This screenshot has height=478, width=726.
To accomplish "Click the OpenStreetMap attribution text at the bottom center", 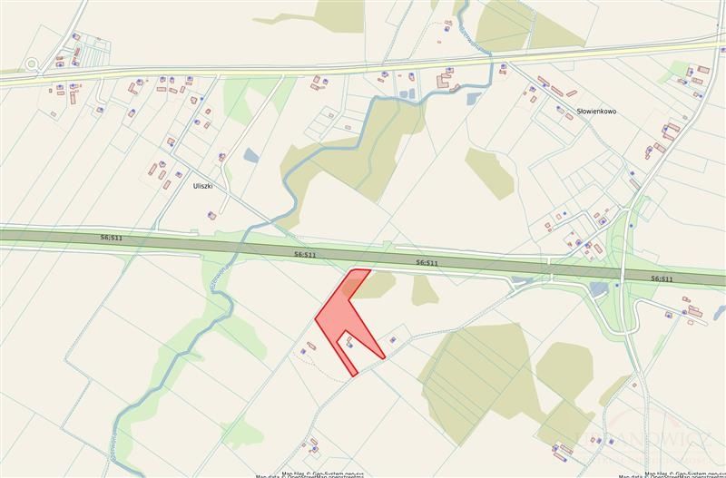I will click(x=309, y=475).
